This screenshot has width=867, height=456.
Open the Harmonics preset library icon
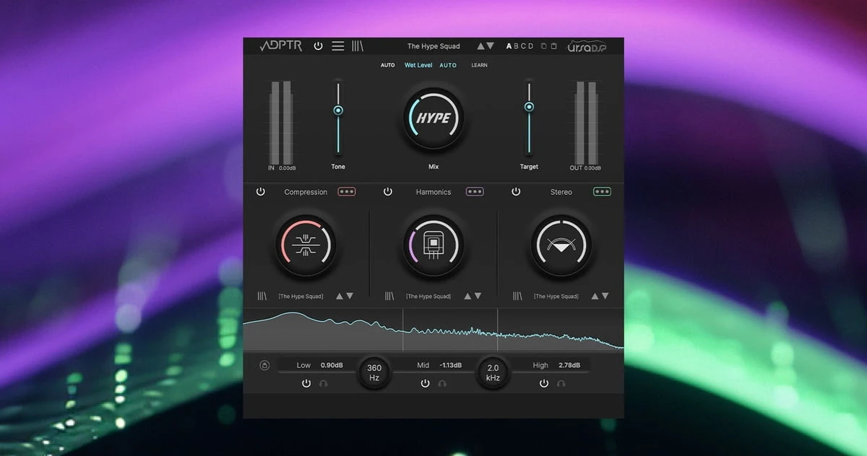(389, 296)
